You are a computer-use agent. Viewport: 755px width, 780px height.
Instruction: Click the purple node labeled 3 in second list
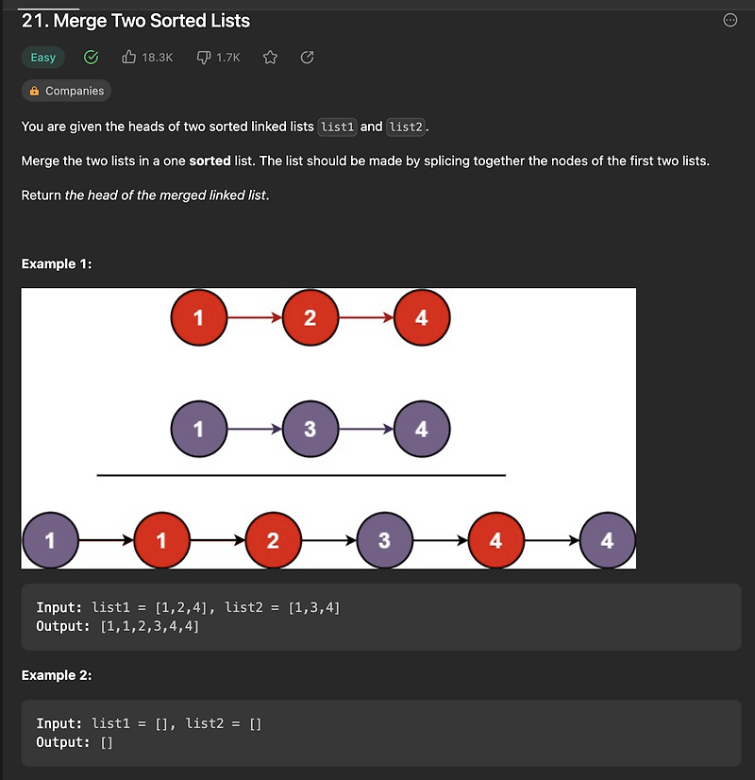pyautogui.click(x=310, y=429)
